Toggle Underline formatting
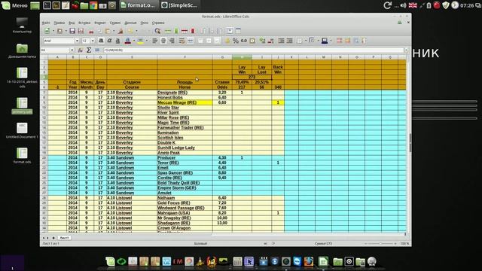 (117, 41)
